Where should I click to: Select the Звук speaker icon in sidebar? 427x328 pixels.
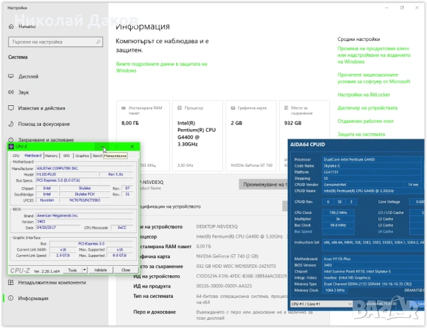[11, 92]
